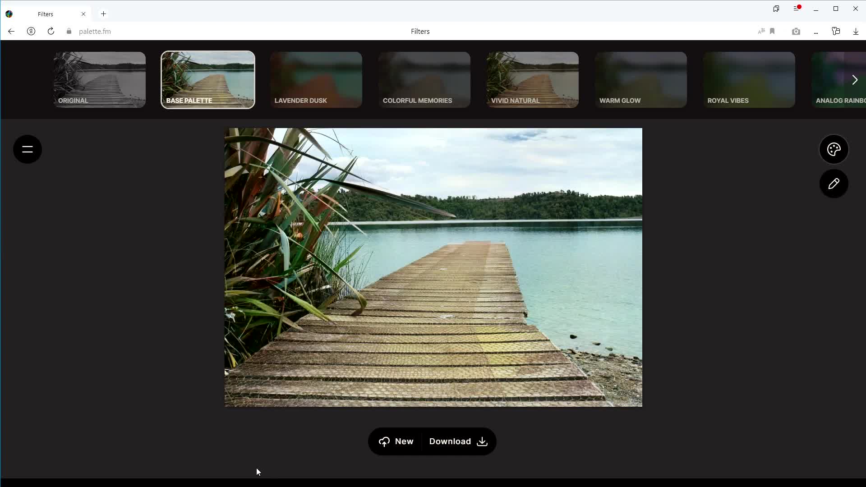Choose the Vivid Natural filter
Viewport: 866px width, 487px height.
click(533, 80)
